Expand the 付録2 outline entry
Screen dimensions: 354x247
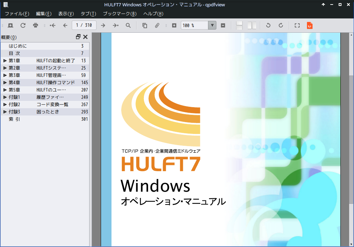pyautogui.click(x=5, y=104)
